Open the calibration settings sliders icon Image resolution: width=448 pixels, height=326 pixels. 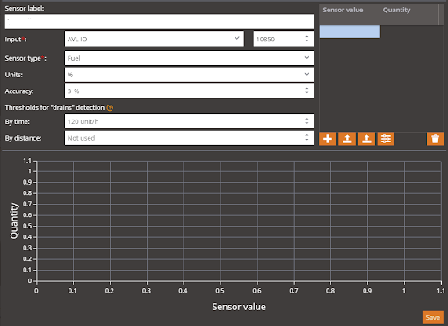(386, 139)
